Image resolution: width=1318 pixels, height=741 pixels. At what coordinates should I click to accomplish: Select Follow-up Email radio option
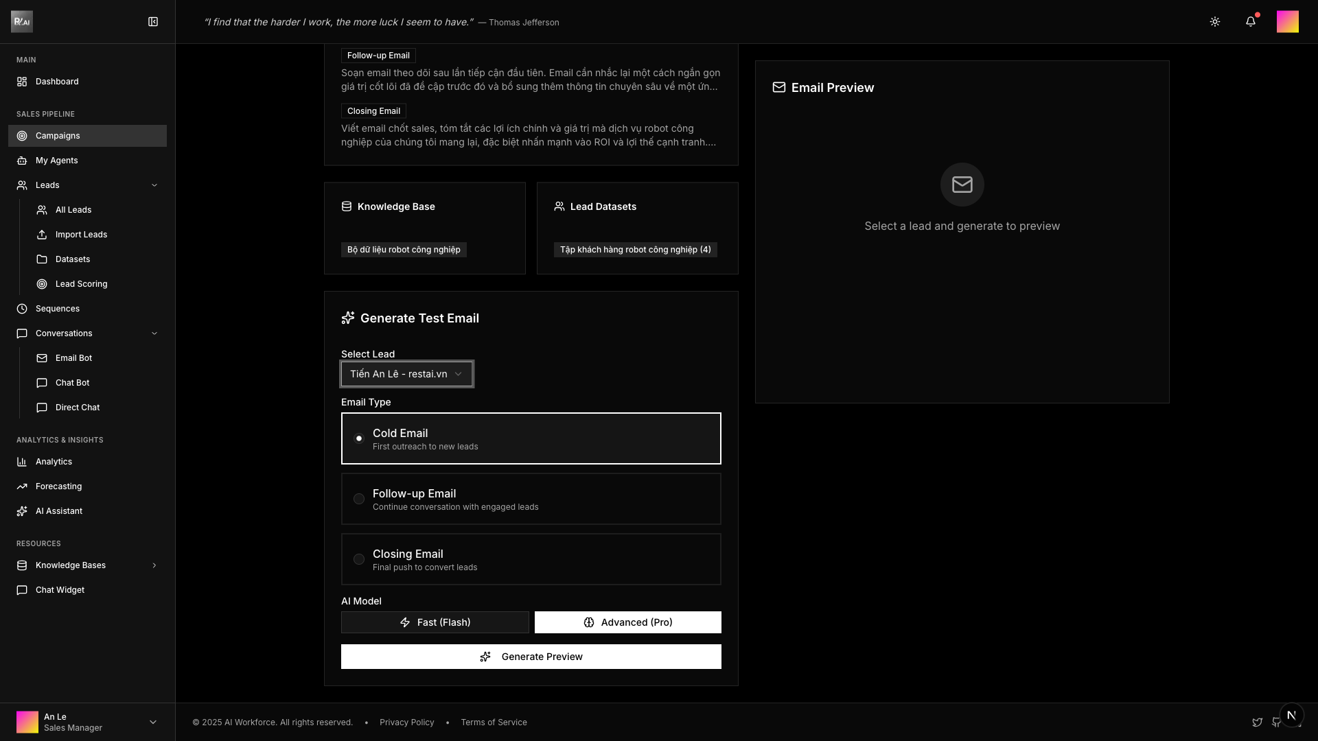point(359,499)
